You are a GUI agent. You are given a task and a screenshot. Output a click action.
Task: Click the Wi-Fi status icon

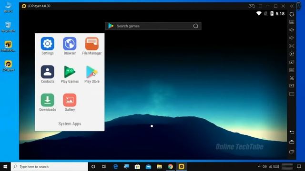259,13
